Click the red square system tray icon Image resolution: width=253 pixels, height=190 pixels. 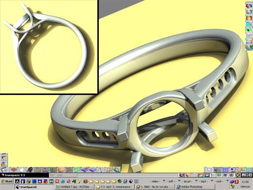click(x=237, y=182)
